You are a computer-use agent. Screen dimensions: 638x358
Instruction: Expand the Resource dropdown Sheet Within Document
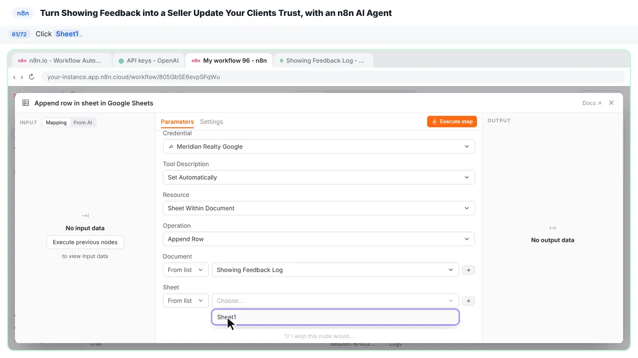(x=319, y=208)
